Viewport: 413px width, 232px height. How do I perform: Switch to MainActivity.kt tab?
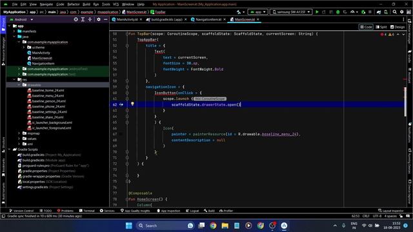coord(127,19)
